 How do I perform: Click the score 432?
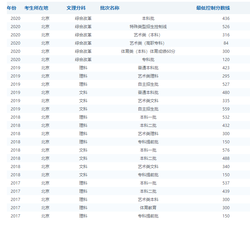(x=226, y=126)
